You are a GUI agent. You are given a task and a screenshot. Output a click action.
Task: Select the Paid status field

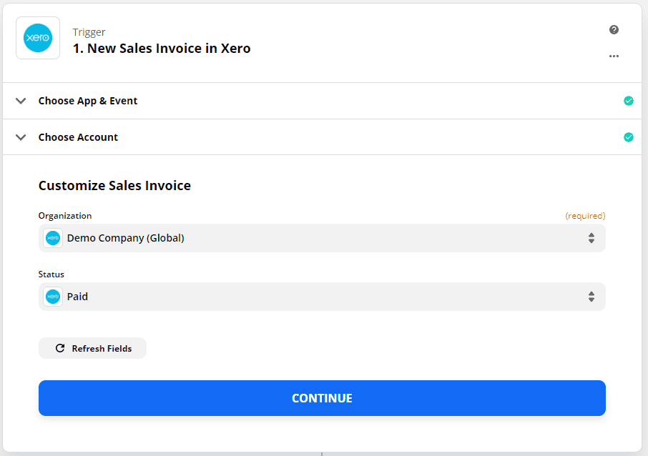coord(322,297)
